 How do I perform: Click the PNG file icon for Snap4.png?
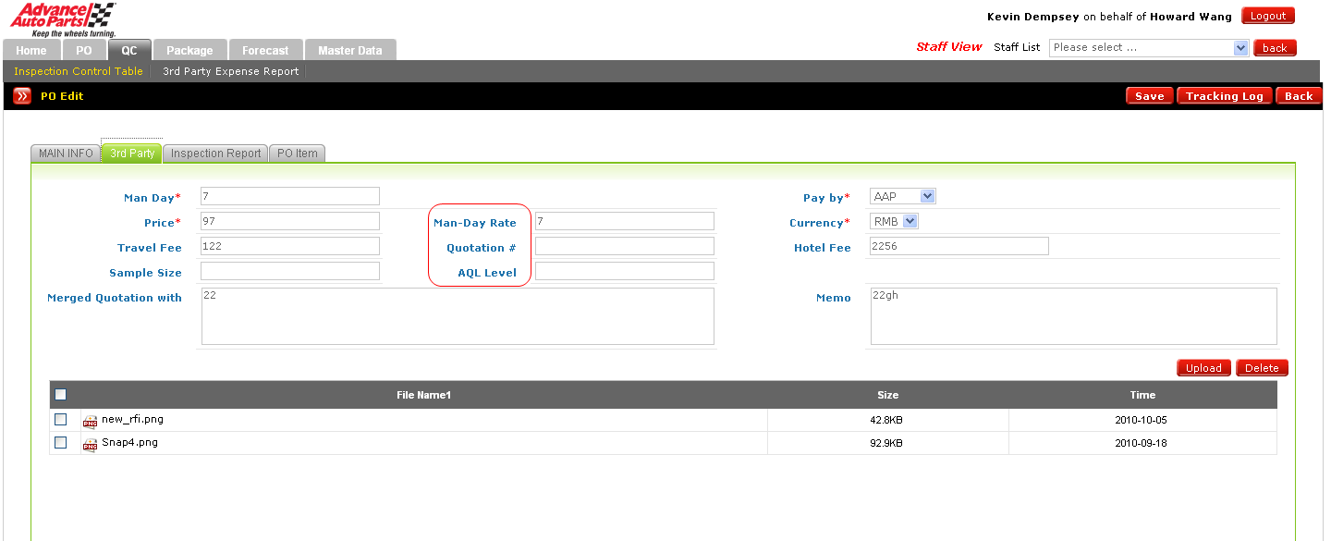(90, 444)
